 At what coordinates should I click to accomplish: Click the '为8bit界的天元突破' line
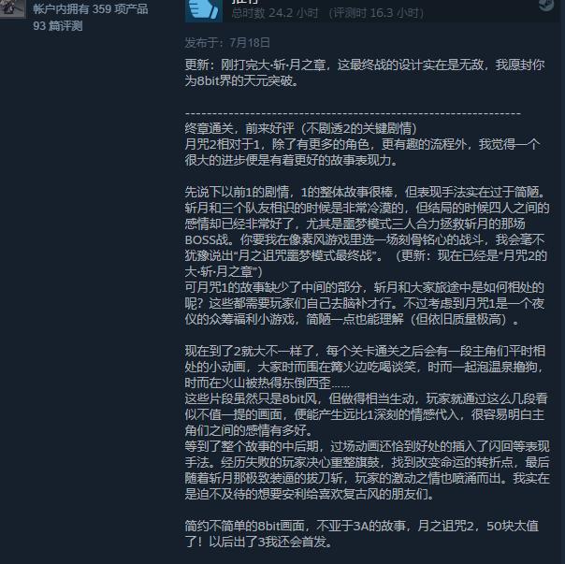pyautogui.click(x=242, y=80)
